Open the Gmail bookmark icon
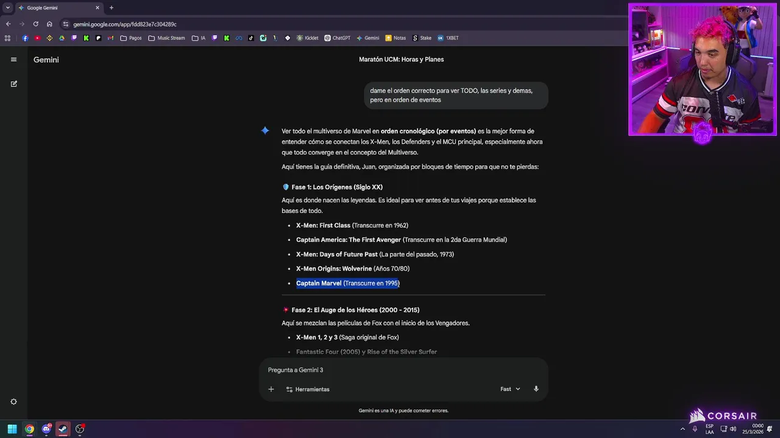This screenshot has height=438, width=780. [x=110, y=38]
